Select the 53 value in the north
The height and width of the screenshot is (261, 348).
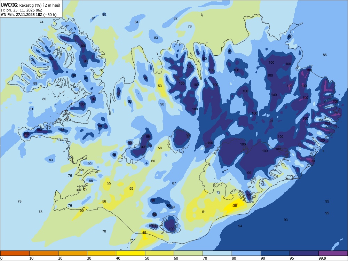(x=160, y=86)
